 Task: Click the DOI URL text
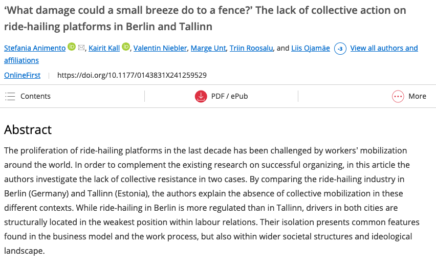(132, 75)
